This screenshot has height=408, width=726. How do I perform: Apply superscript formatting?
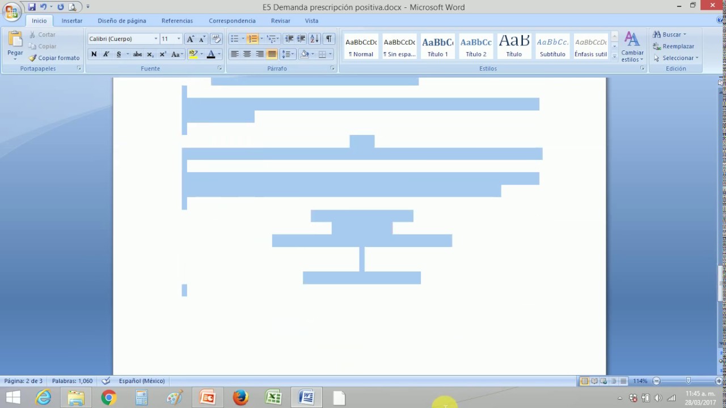[163, 54]
